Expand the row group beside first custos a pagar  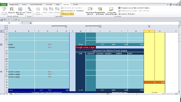coord(1,72)
